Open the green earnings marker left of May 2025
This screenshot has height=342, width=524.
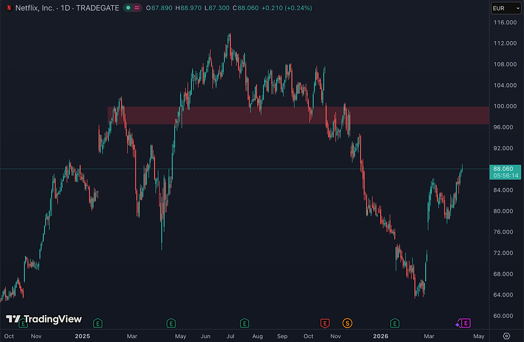coord(171,323)
